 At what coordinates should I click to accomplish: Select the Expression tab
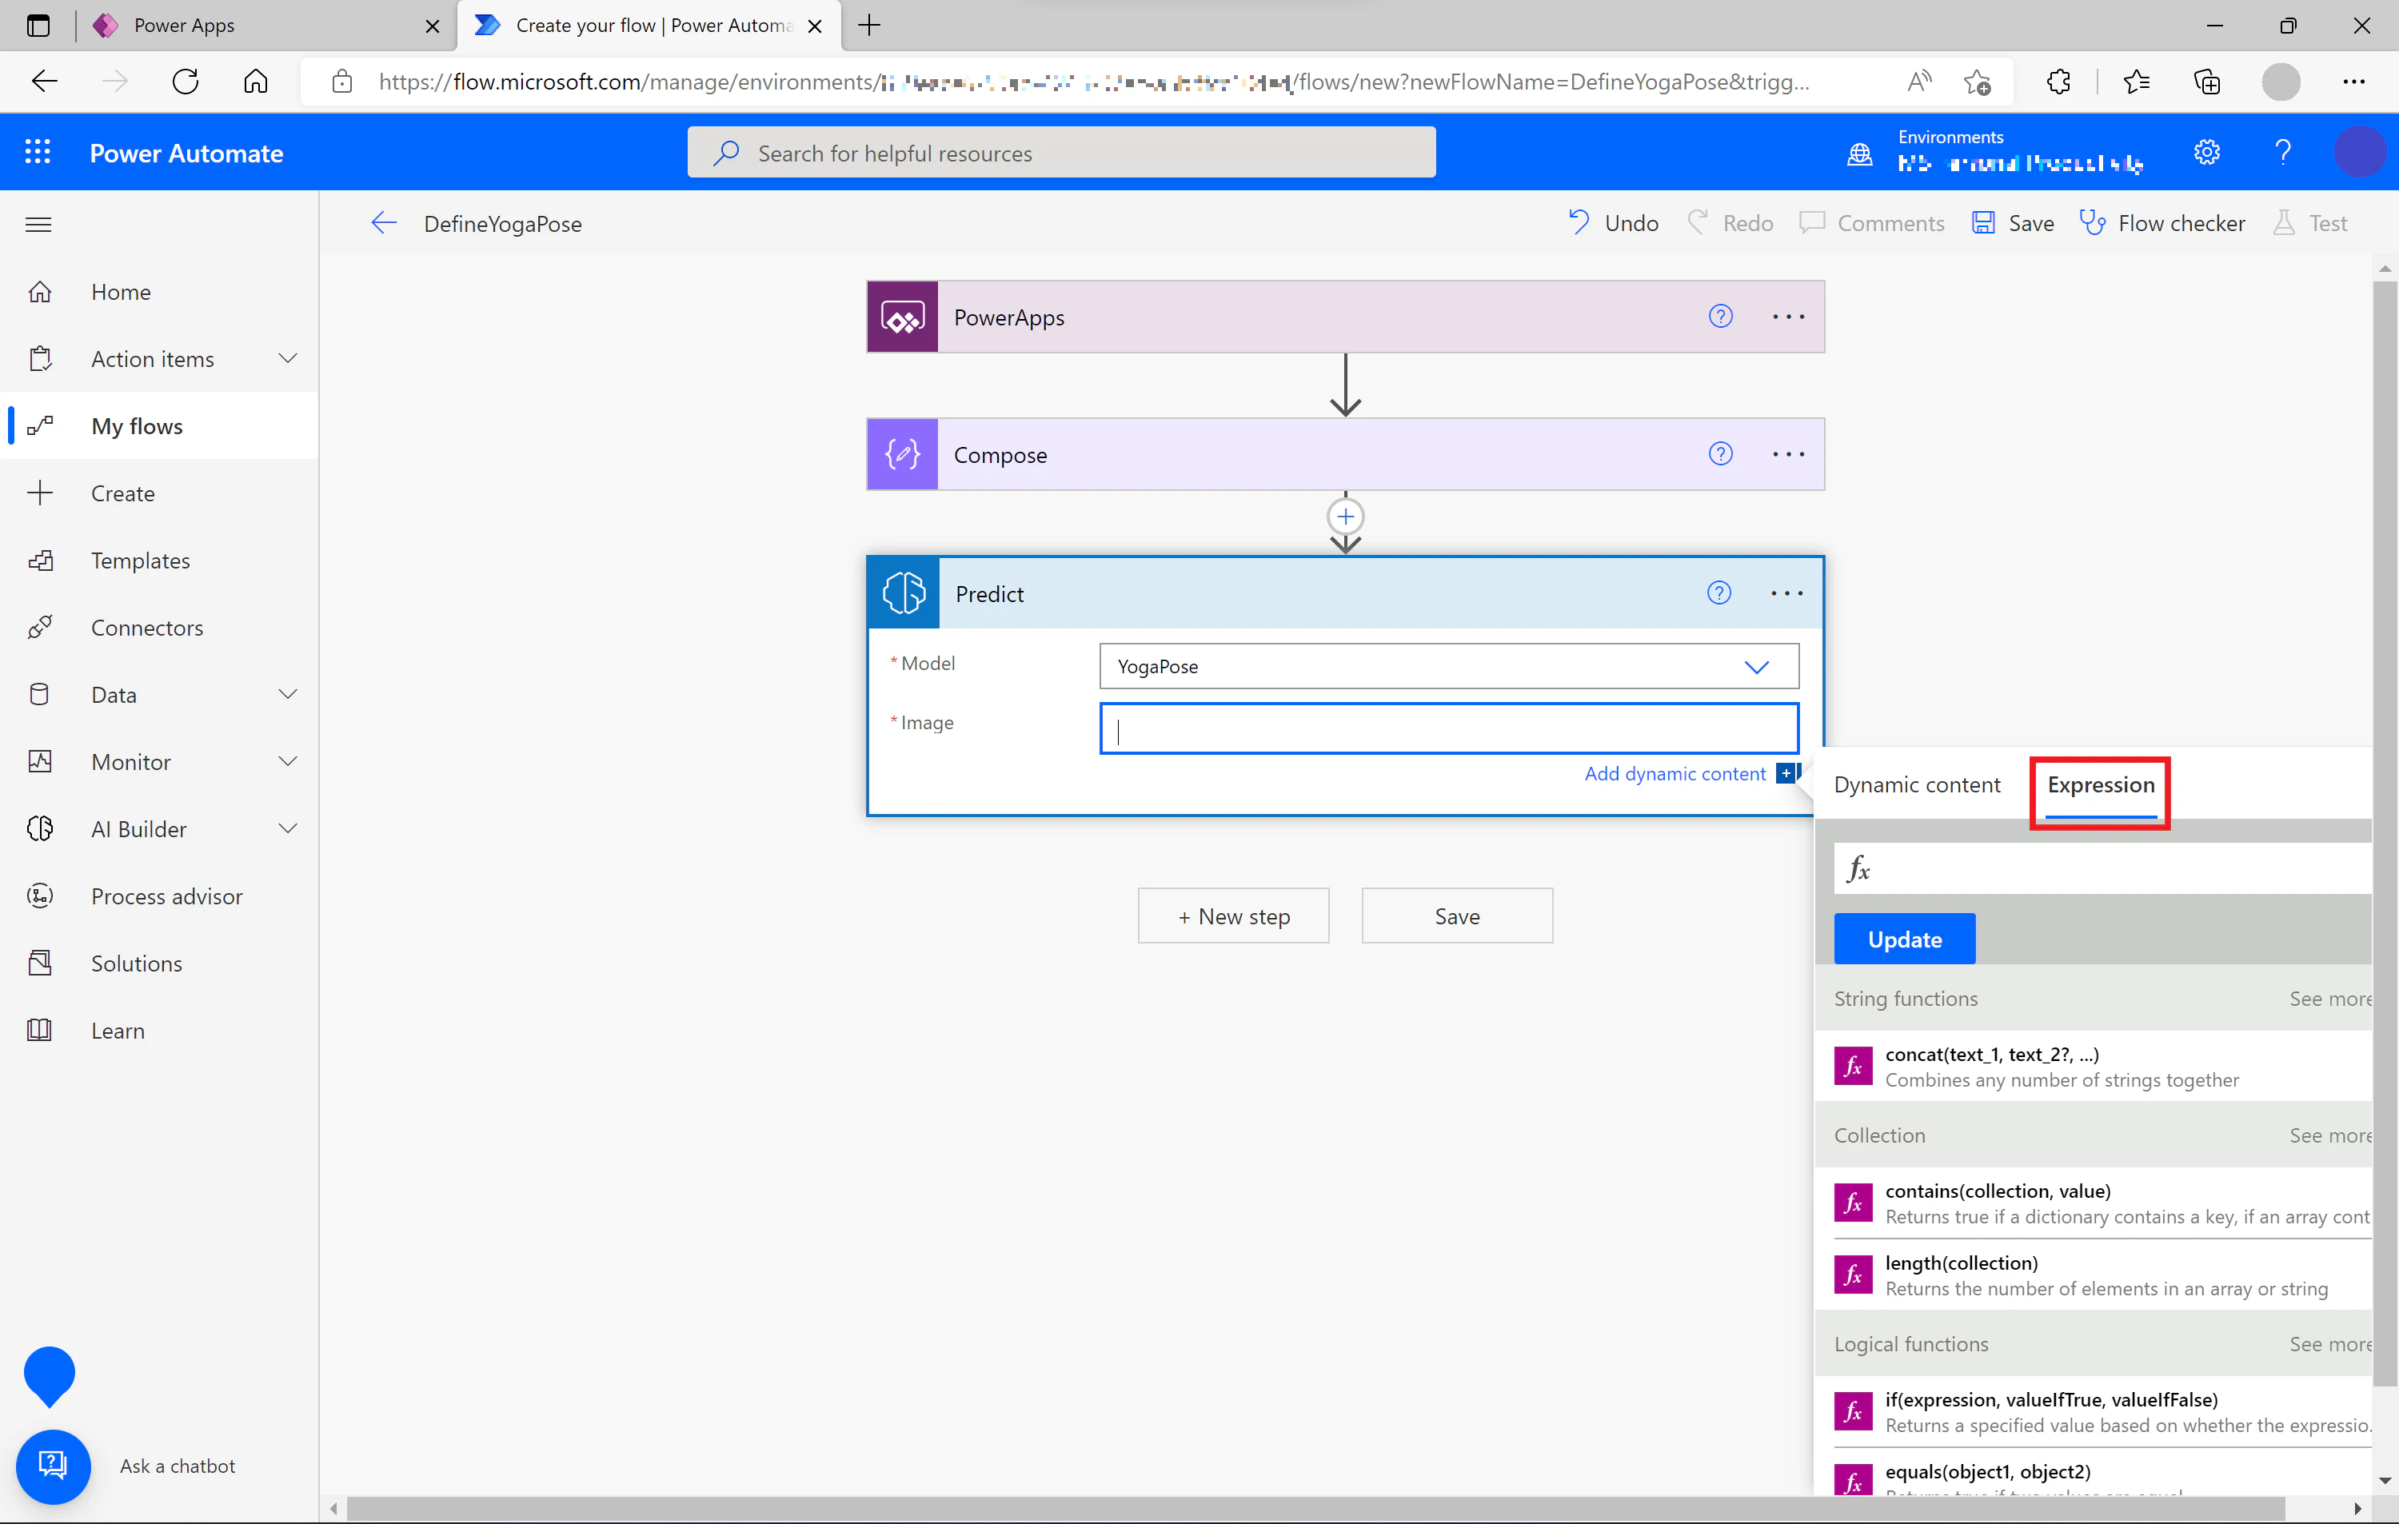tap(2100, 785)
